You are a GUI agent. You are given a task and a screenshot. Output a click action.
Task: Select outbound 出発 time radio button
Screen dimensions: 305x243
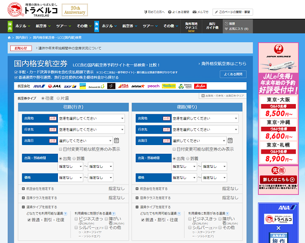pyautogui.click(x=60, y=159)
